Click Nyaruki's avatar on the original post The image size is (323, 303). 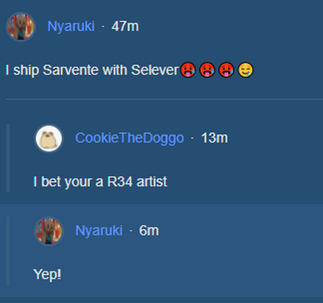tap(20, 27)
